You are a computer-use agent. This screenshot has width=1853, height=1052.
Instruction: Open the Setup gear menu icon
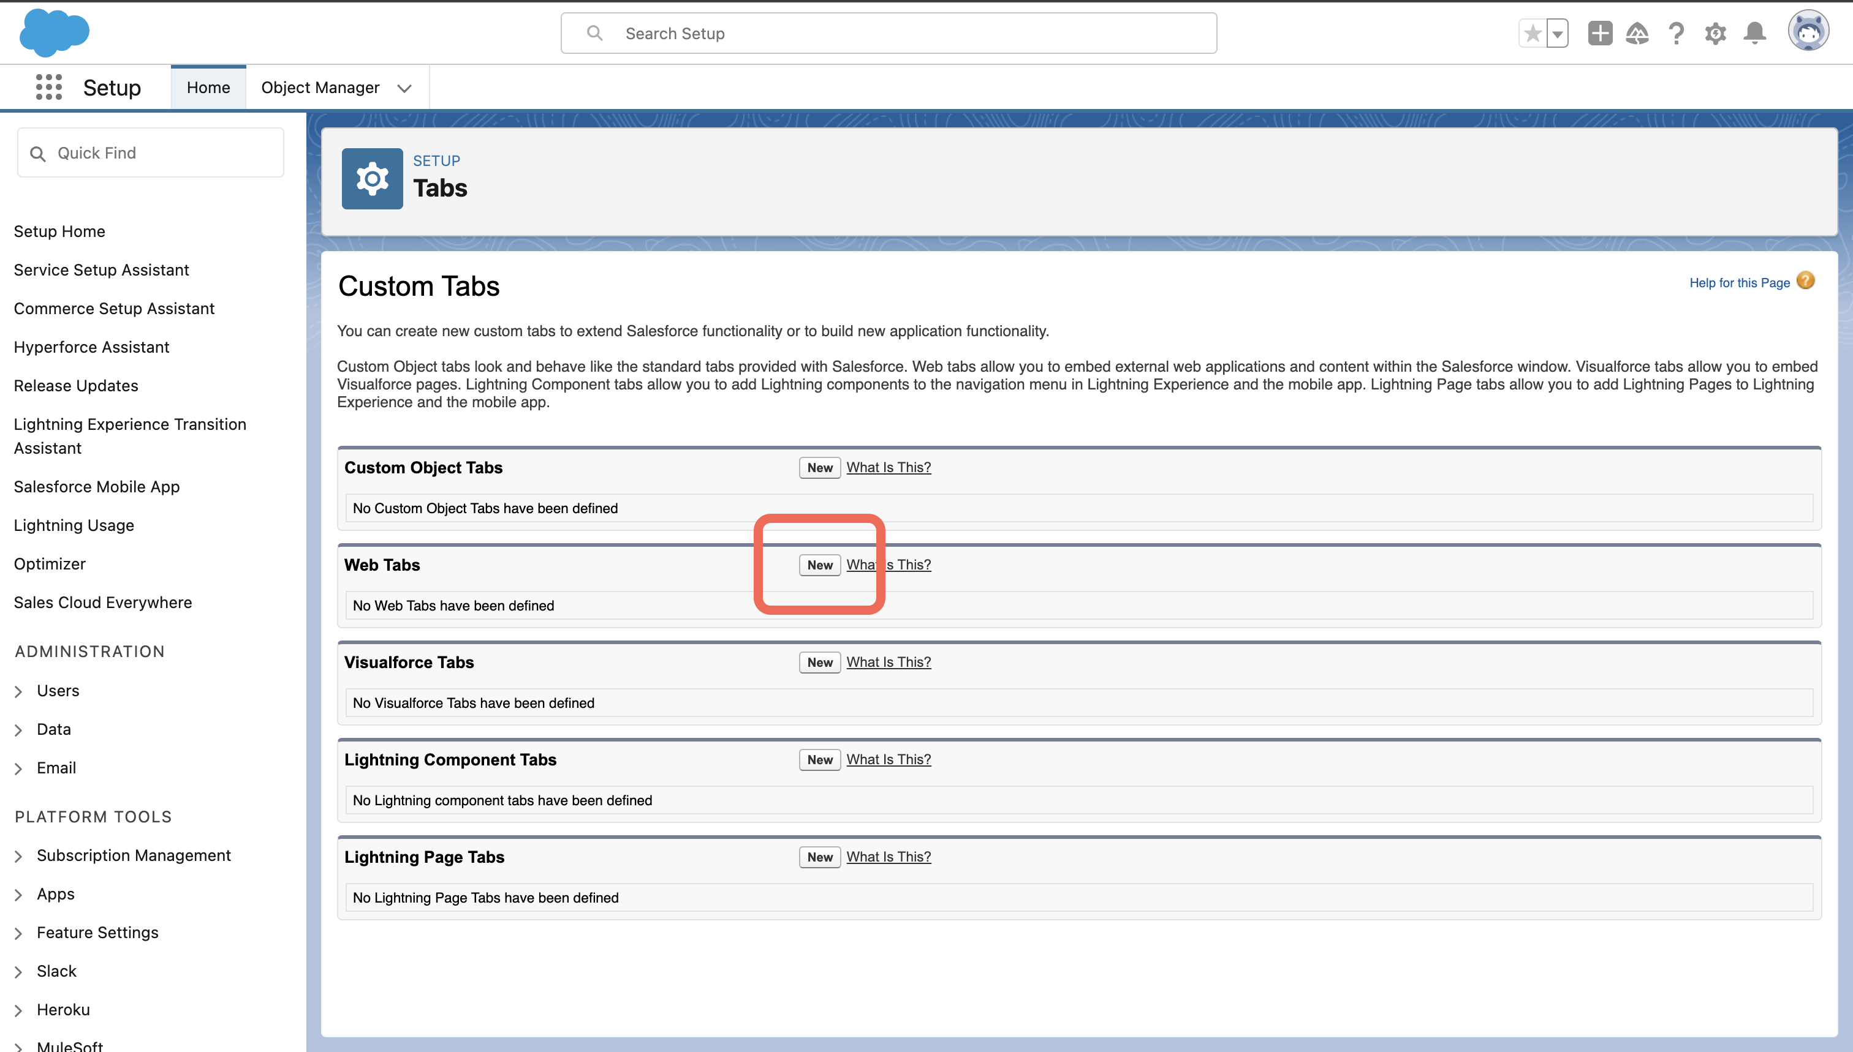pos(1715,33)
